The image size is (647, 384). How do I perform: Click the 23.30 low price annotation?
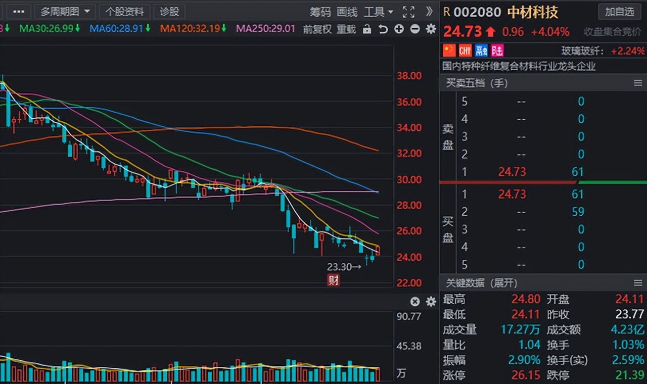point(344,267)
